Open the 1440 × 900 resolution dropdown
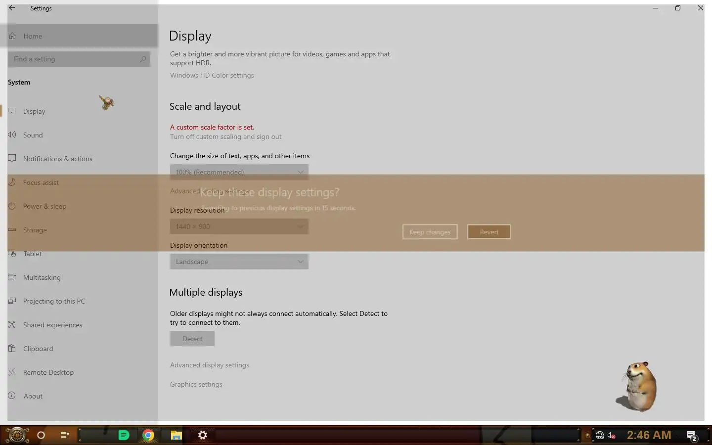Screen dimensions: 712x445 (239, 226)
